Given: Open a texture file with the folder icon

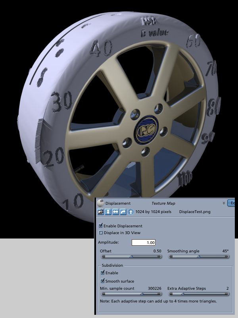Looking at the screenshot, I should point(101,212).
